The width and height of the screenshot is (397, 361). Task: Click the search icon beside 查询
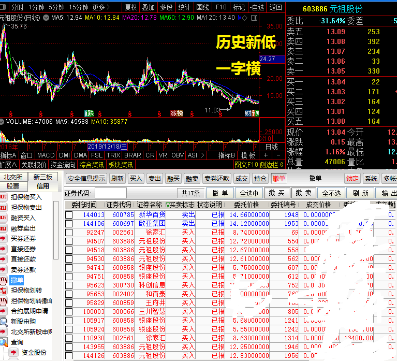[4, 342]
